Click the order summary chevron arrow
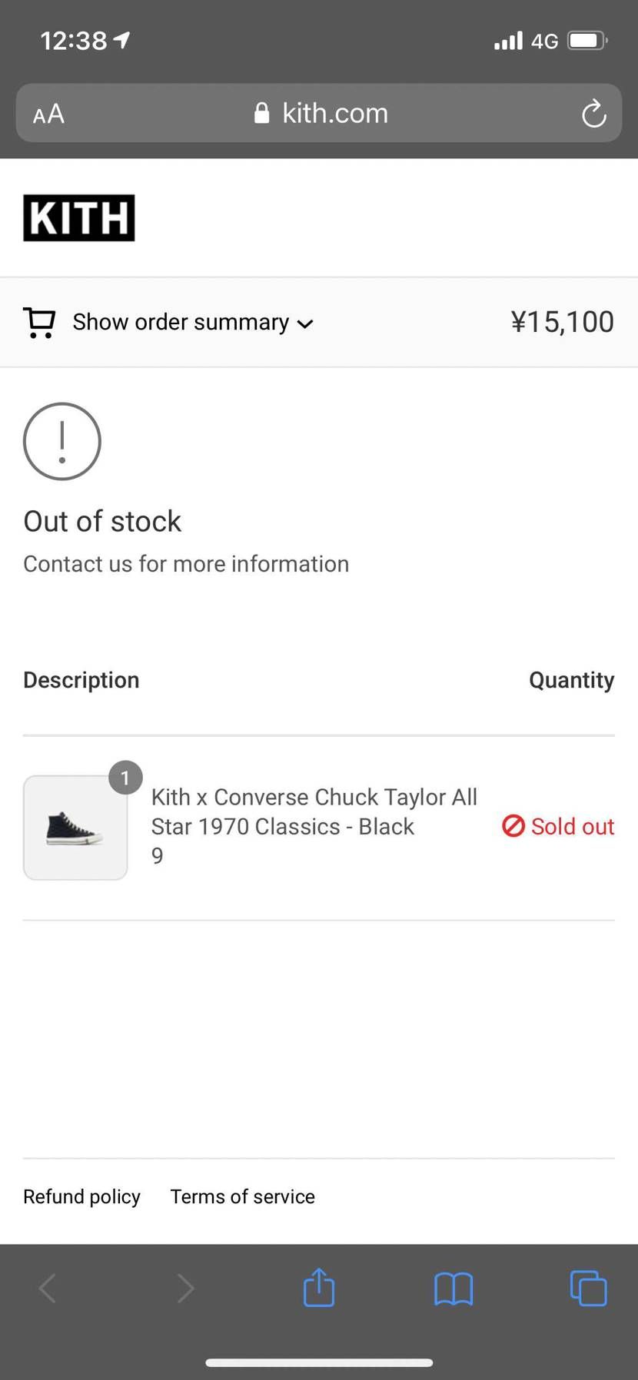Image resolution: width=638 pixels, height=1380 pixels. click(305, 323)
